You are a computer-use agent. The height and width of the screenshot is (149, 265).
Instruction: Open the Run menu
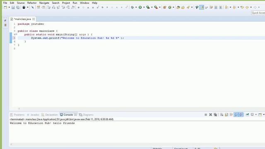pos(75,3)
